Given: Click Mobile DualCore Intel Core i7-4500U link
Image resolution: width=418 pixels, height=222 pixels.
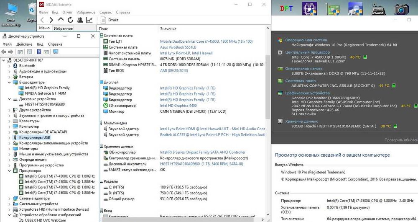Looking at the screenshot, I should 206,41.
